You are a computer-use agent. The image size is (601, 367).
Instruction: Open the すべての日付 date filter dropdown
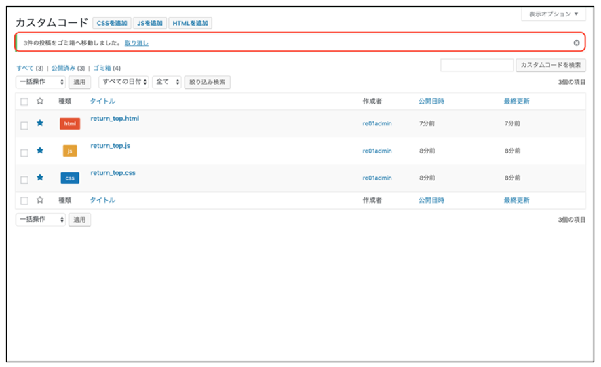tap(123, 82)
